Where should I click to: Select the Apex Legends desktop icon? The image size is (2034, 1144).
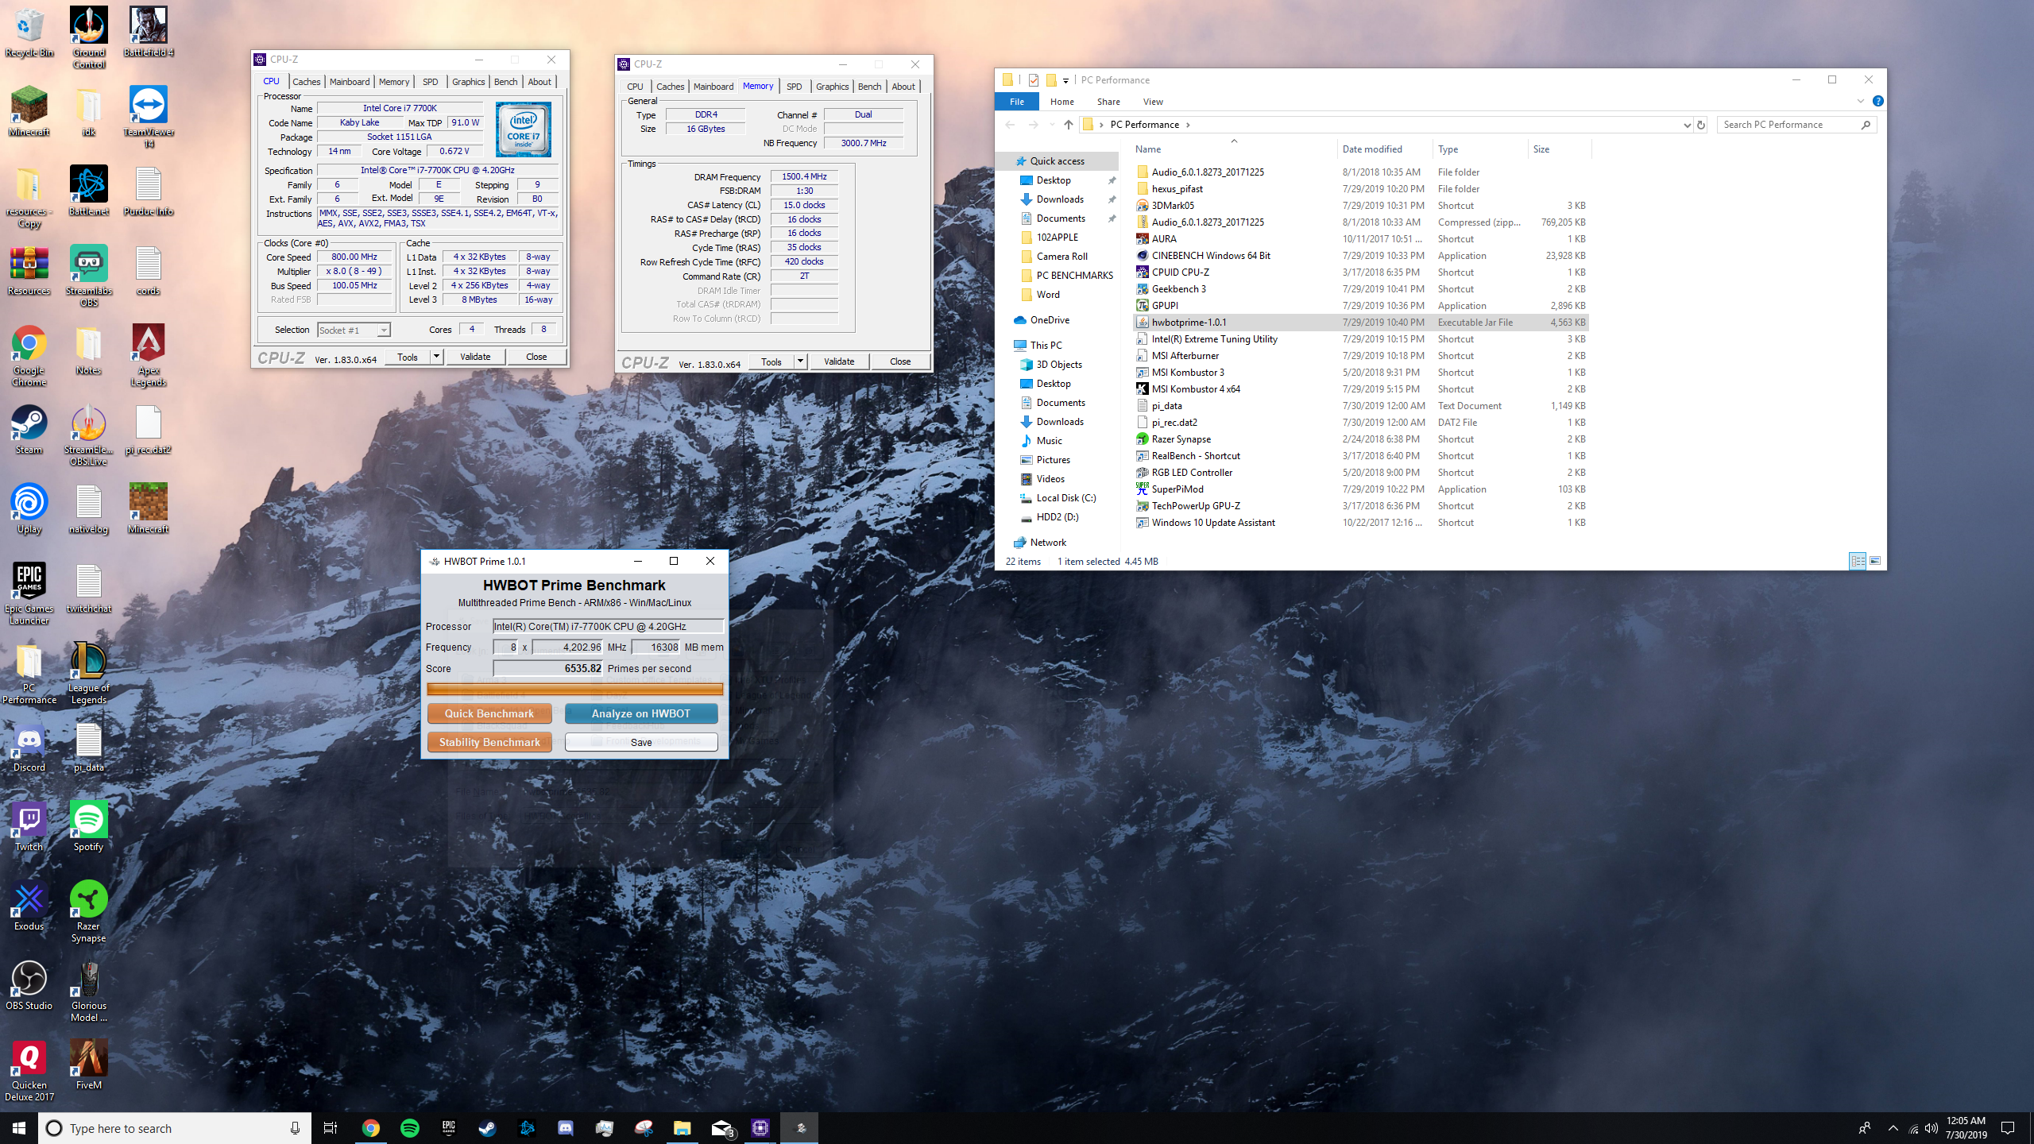(148, 355)
